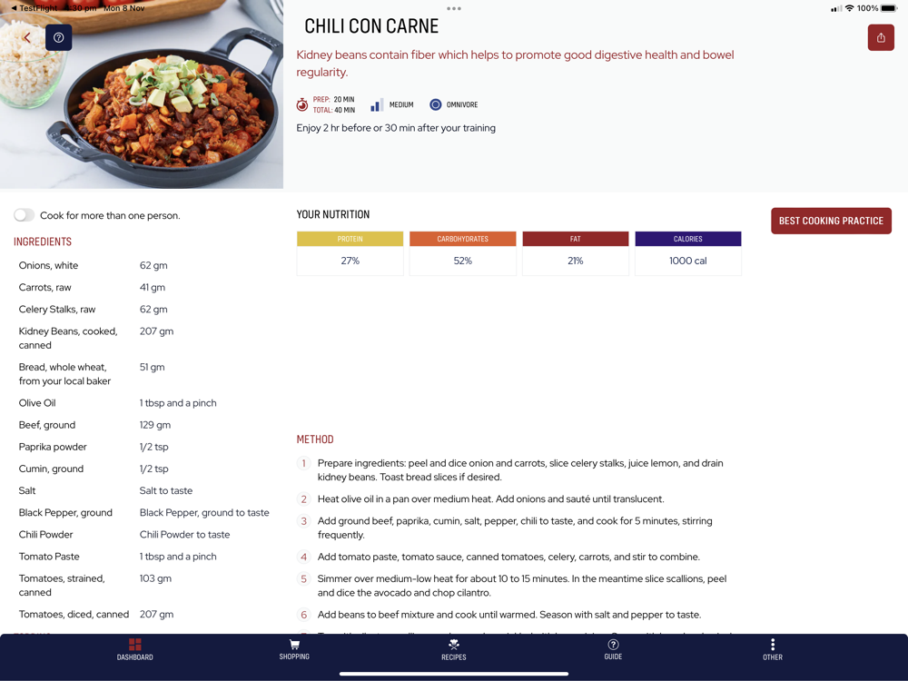
Task: Select the blue Calories nutrition card
Action: click(688, 253)
